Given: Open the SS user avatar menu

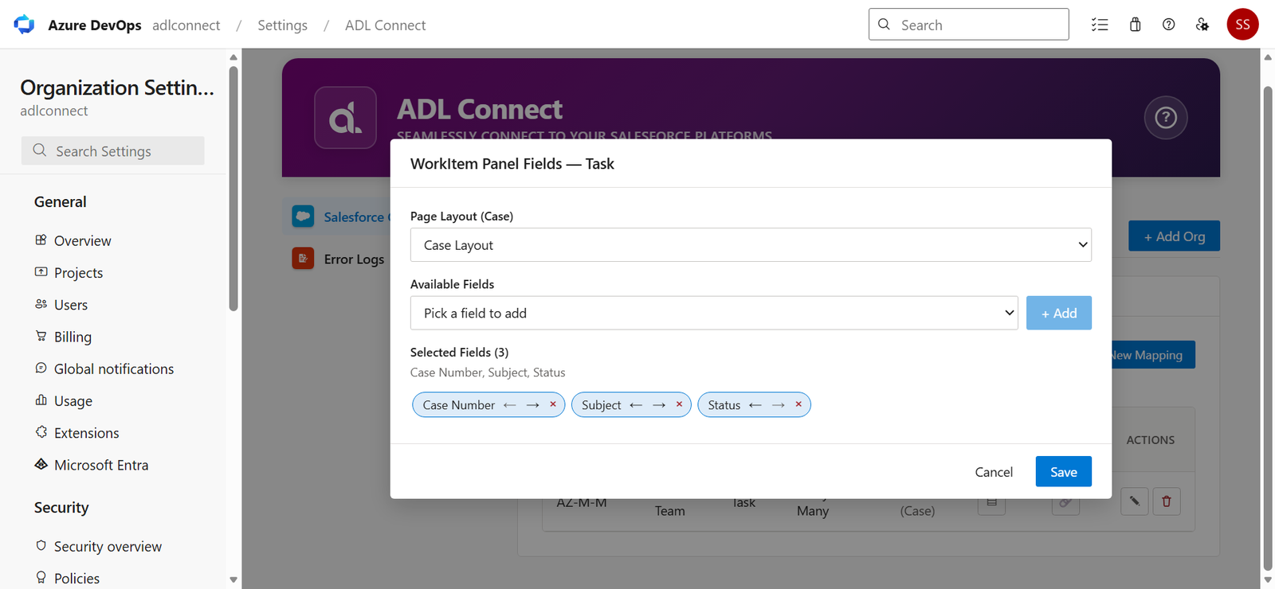Looking at the screenshot, I should 1242,25.
